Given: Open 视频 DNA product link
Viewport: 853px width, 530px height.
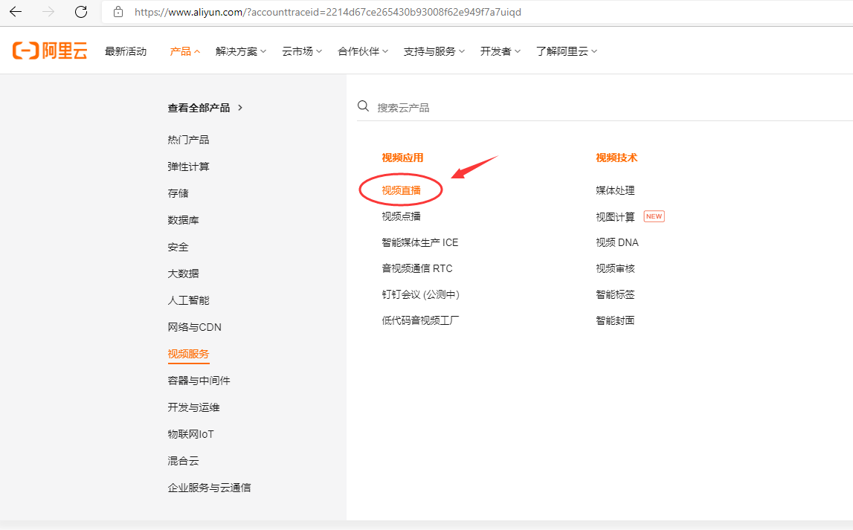Looking at the screenshot, I should point(617,242).
